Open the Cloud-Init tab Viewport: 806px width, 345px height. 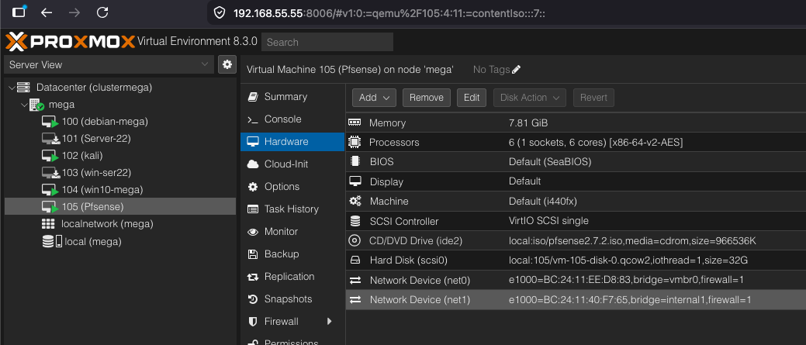click(x=292, y=164)
